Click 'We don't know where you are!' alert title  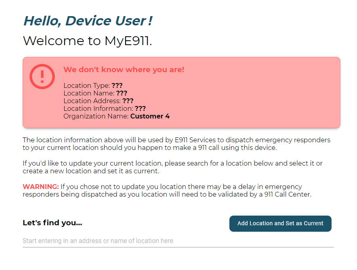124,70
